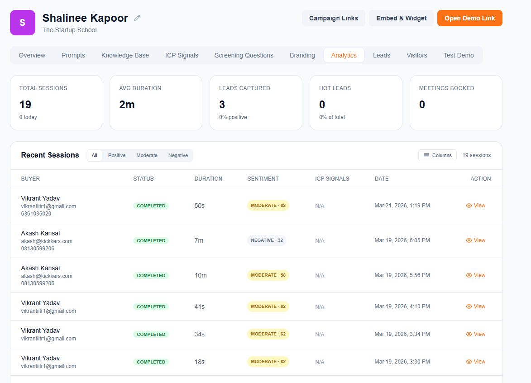Switch to the Leads tab
Image resolution: width=531 pixels, height=383 pixels.
381,55
